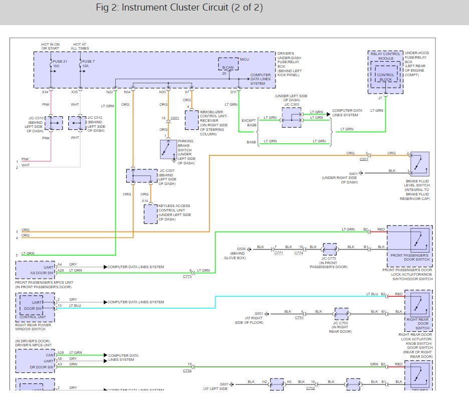
Task: Click the 'Fig 2: Instrument Cluster Circuit' title
Action: coord(179,8)
